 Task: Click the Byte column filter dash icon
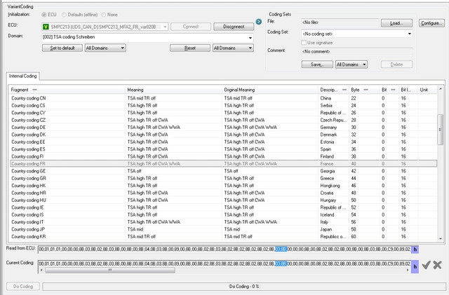pyautogui.click(x=366, y=90)
